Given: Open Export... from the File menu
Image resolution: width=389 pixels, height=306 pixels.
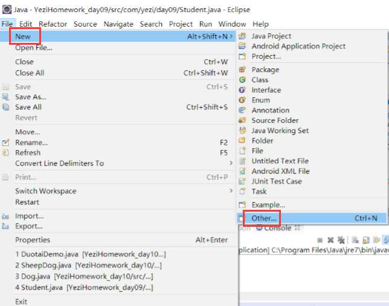Looking at the screenshot, I should pos(118,226).
